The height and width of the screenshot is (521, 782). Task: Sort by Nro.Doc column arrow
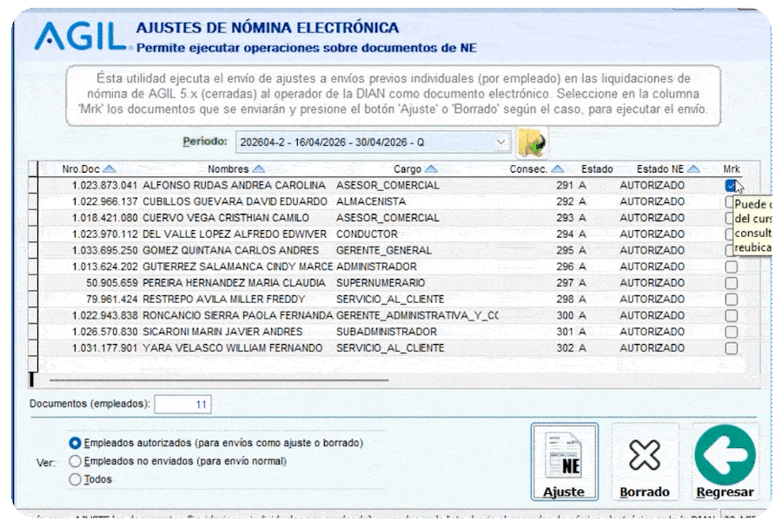(x=109, y=169)
